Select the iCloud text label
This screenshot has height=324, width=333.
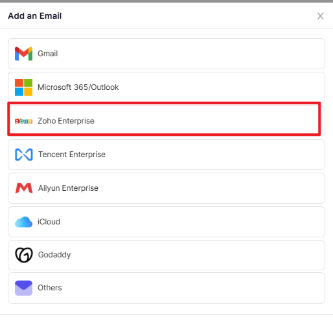pyautogui.click(x=49, y=222)
